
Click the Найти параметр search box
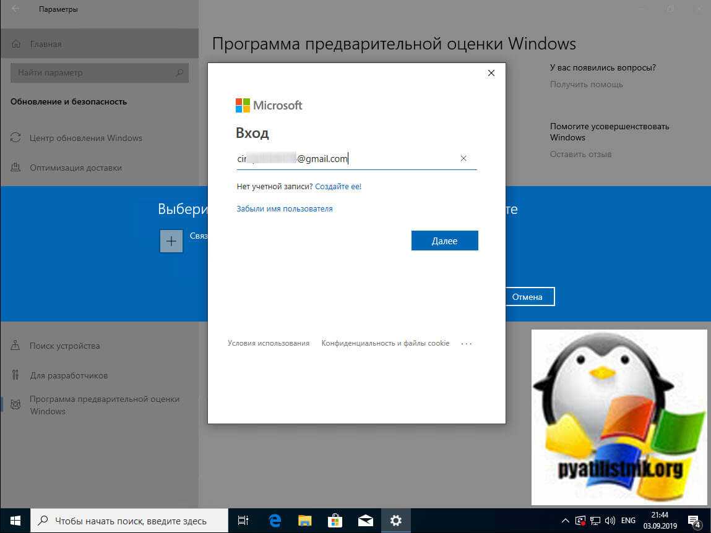(x=99, y=72)
